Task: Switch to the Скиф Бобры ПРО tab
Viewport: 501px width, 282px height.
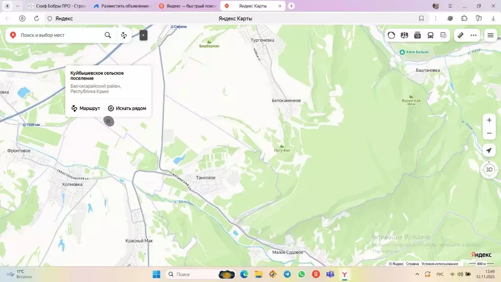Action: pos(56,6)
